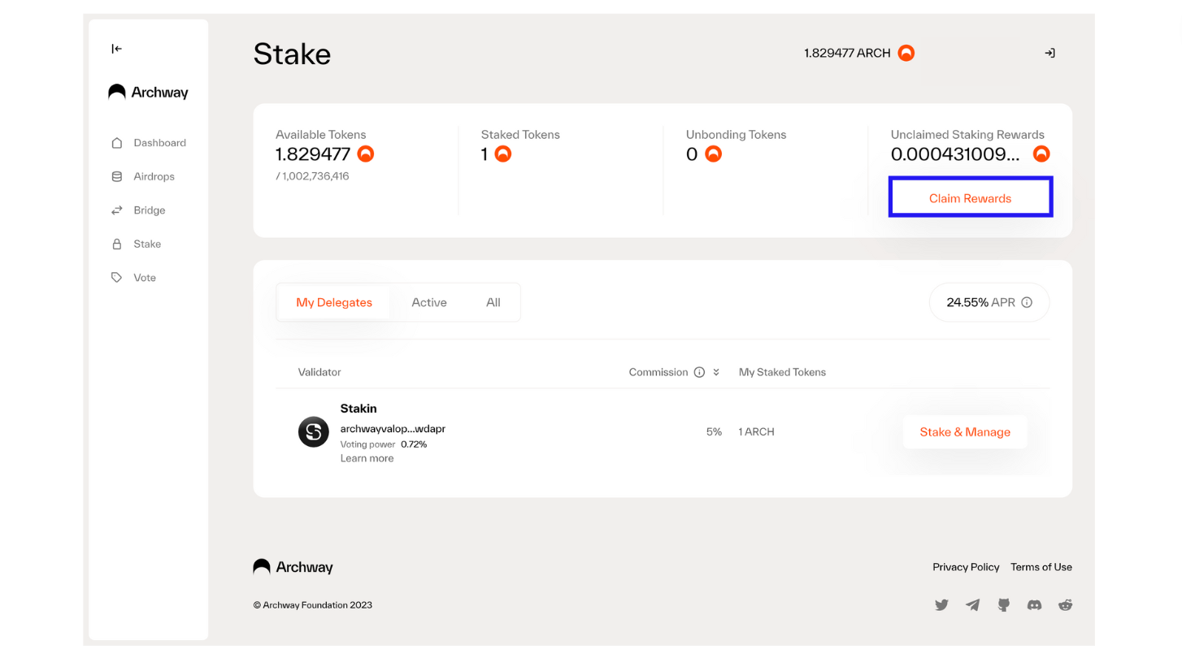Image resolution: width=1182 pixels, height=658 pixels.
Task: Click the logout icon at top right
Action: pyautogui.click(x=1049, y=53)
